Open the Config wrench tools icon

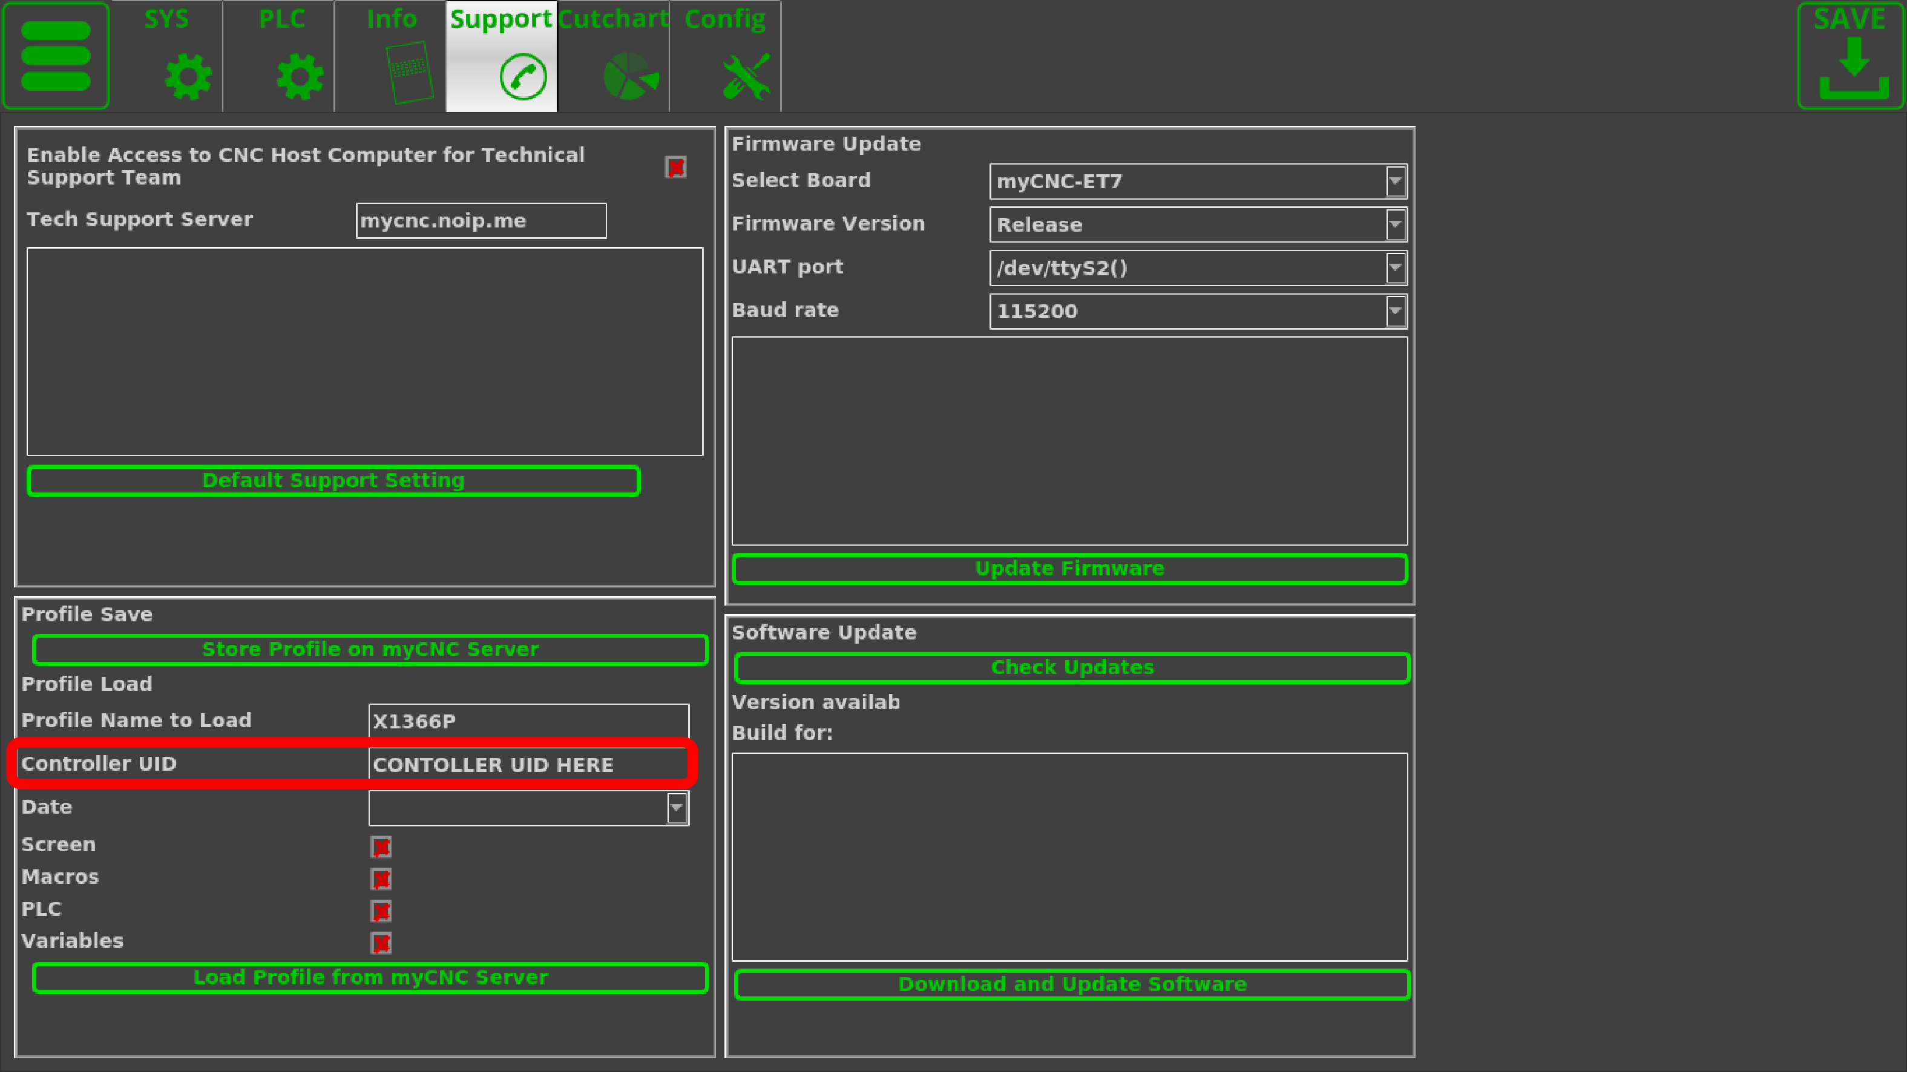point(746,76)
